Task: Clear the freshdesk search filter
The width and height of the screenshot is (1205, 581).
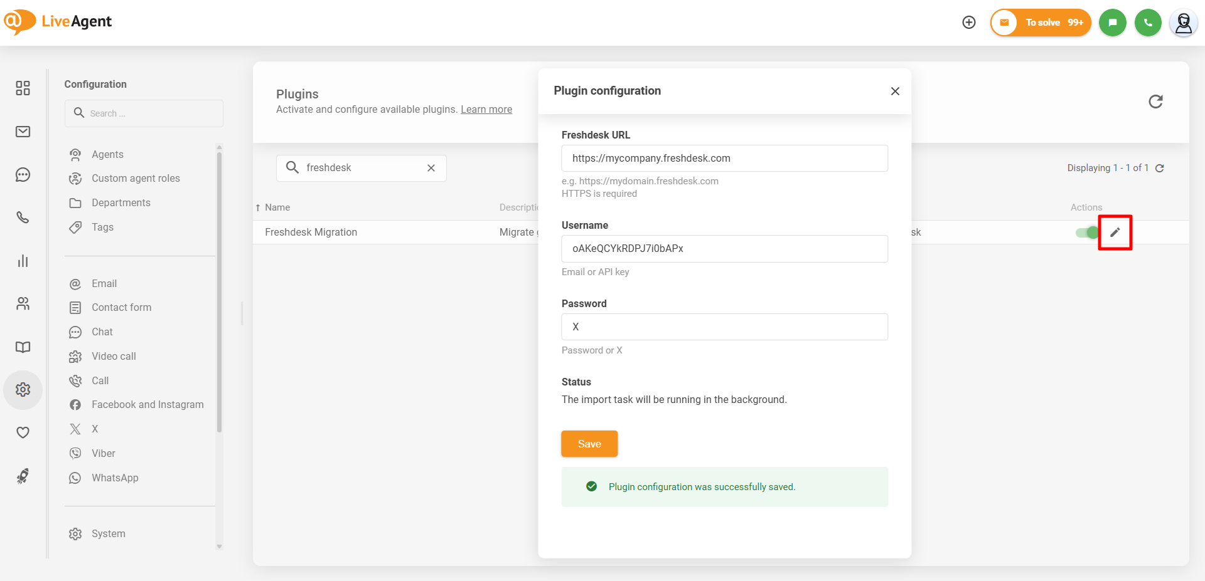Action: (431, 168)
